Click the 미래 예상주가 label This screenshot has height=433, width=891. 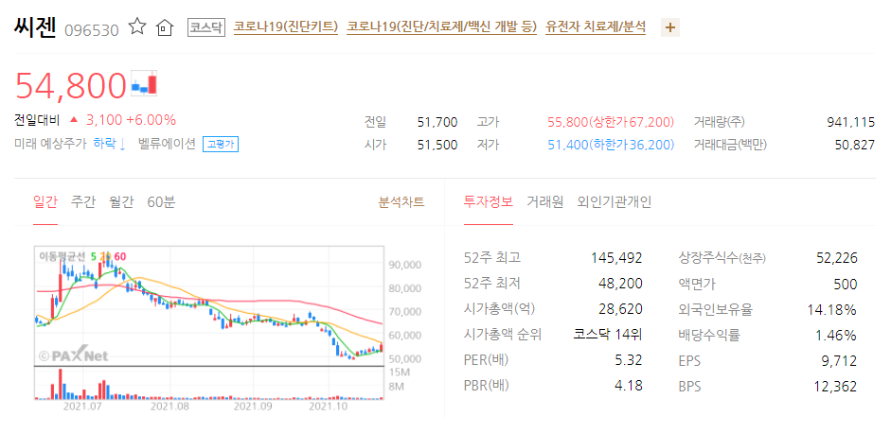tap(50, 144)
